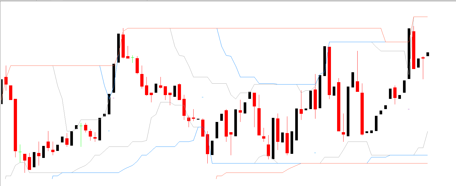Select the pink marker in the chart's upper middle
This screenshot has width=456, height=186.
click(202, 97)
